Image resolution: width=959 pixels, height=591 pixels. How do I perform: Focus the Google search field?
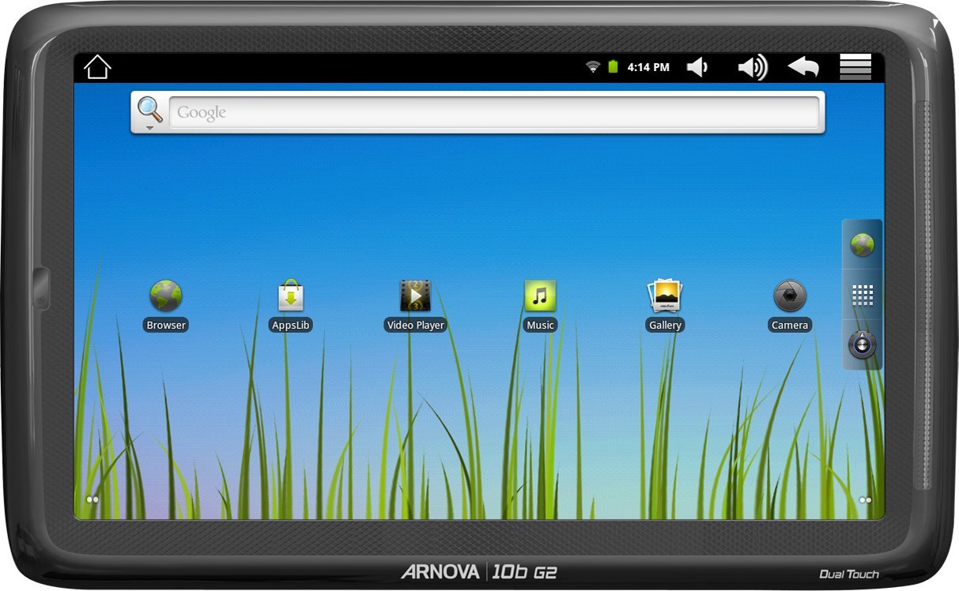[x=494, y=112]
